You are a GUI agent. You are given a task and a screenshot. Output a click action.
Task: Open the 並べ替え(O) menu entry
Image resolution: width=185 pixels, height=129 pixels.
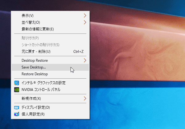(x=50, y=22)
